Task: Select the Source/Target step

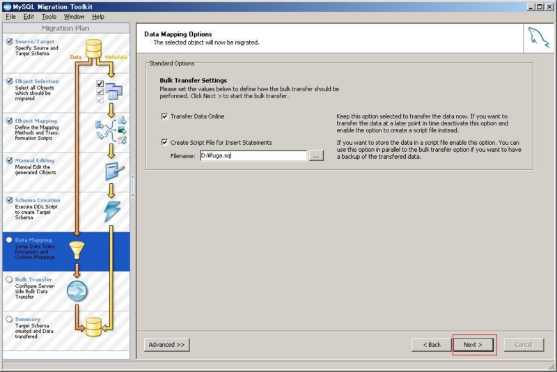Action: tap(66, 54)
